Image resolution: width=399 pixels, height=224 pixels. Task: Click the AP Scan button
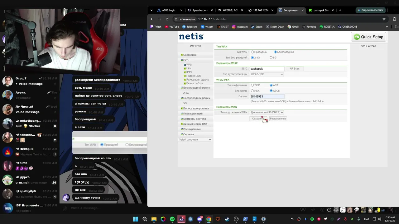pos(294,68)
